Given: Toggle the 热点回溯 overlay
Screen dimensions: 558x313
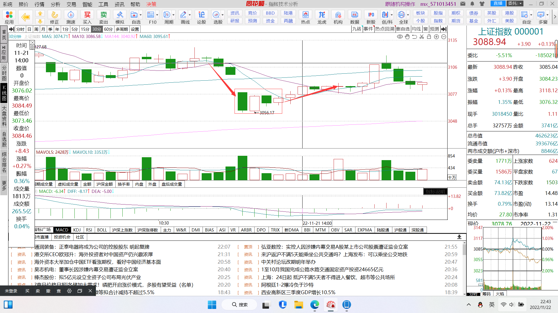Looking at the screenshot, I should point(384,29).
